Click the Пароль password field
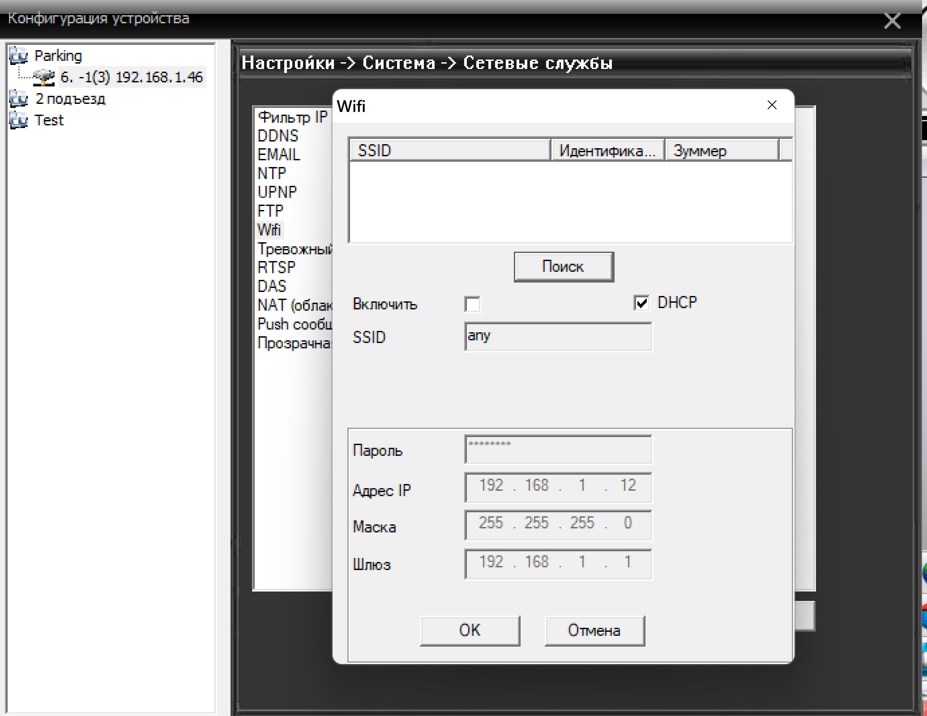 pos(558,450)
